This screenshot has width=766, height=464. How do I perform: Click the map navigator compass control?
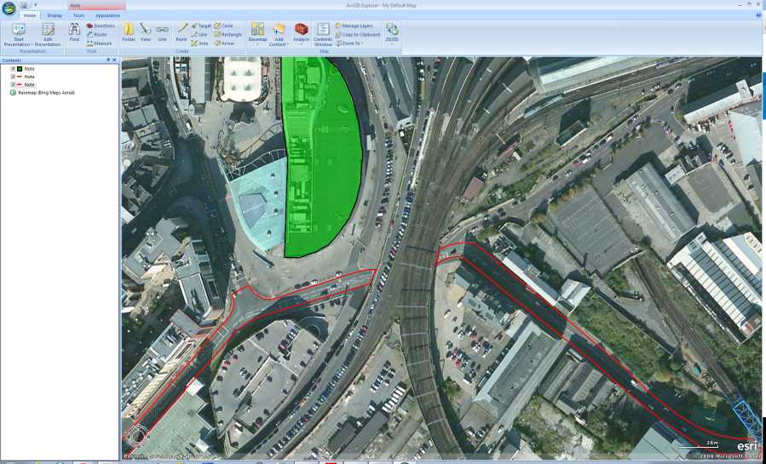[x=138, y=436]
